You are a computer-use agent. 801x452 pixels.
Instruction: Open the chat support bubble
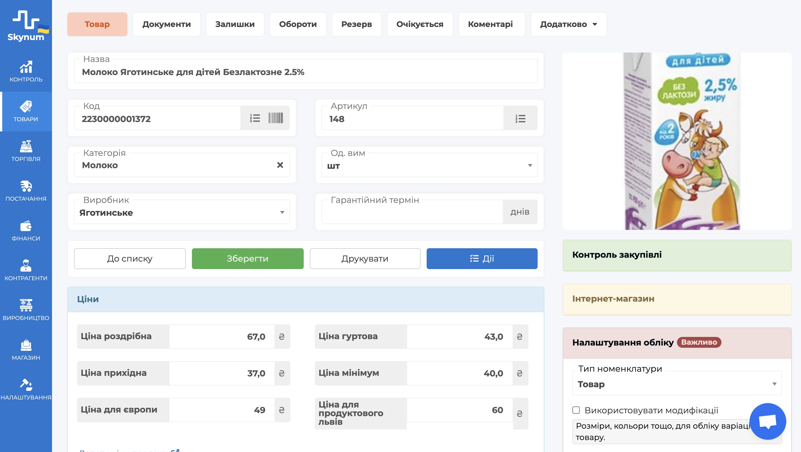(768, 421)
